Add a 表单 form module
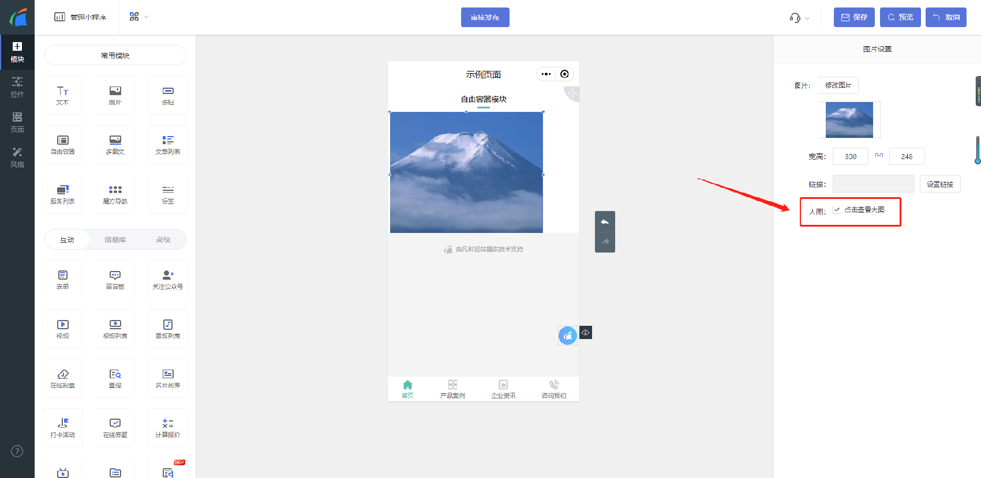The image size is (981, 478). (62, 280)
